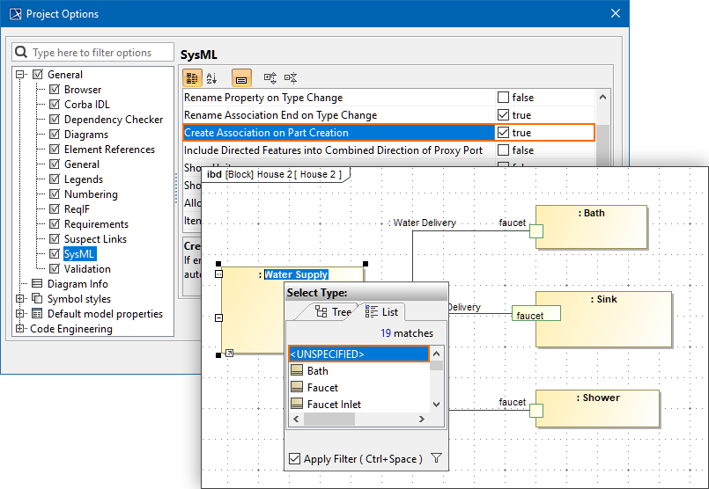
Task: Click the collapse all options icon
Action: coord(292,78)
